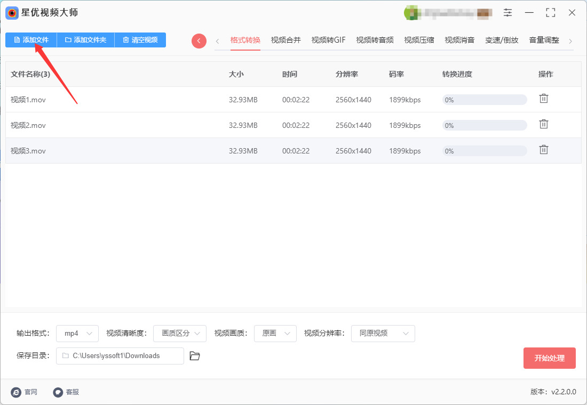This screenshot has width=587, height=405.
Task: Click the right arrow beside the tabs
Action: pos(570,41)
